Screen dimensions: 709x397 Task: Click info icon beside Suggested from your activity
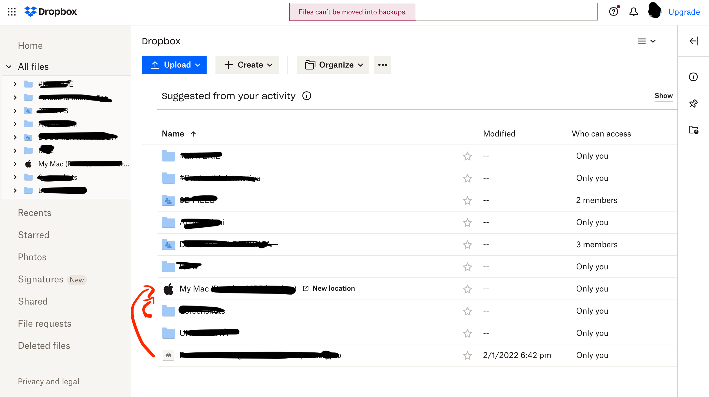307,96
